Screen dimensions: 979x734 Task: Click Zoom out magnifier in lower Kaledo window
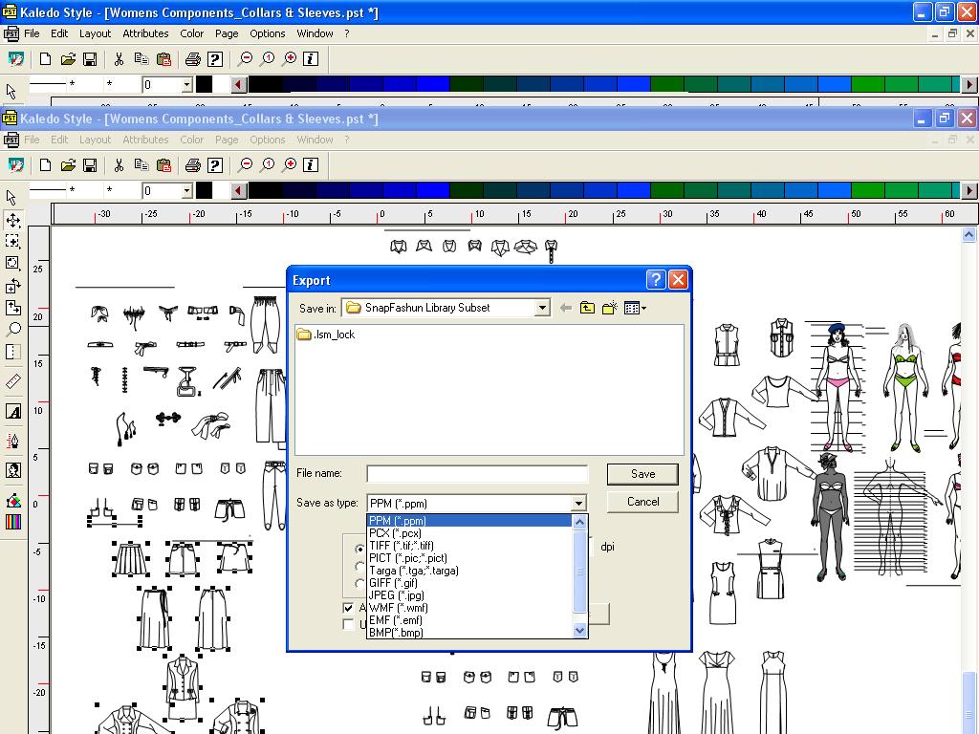pos(246,164)
